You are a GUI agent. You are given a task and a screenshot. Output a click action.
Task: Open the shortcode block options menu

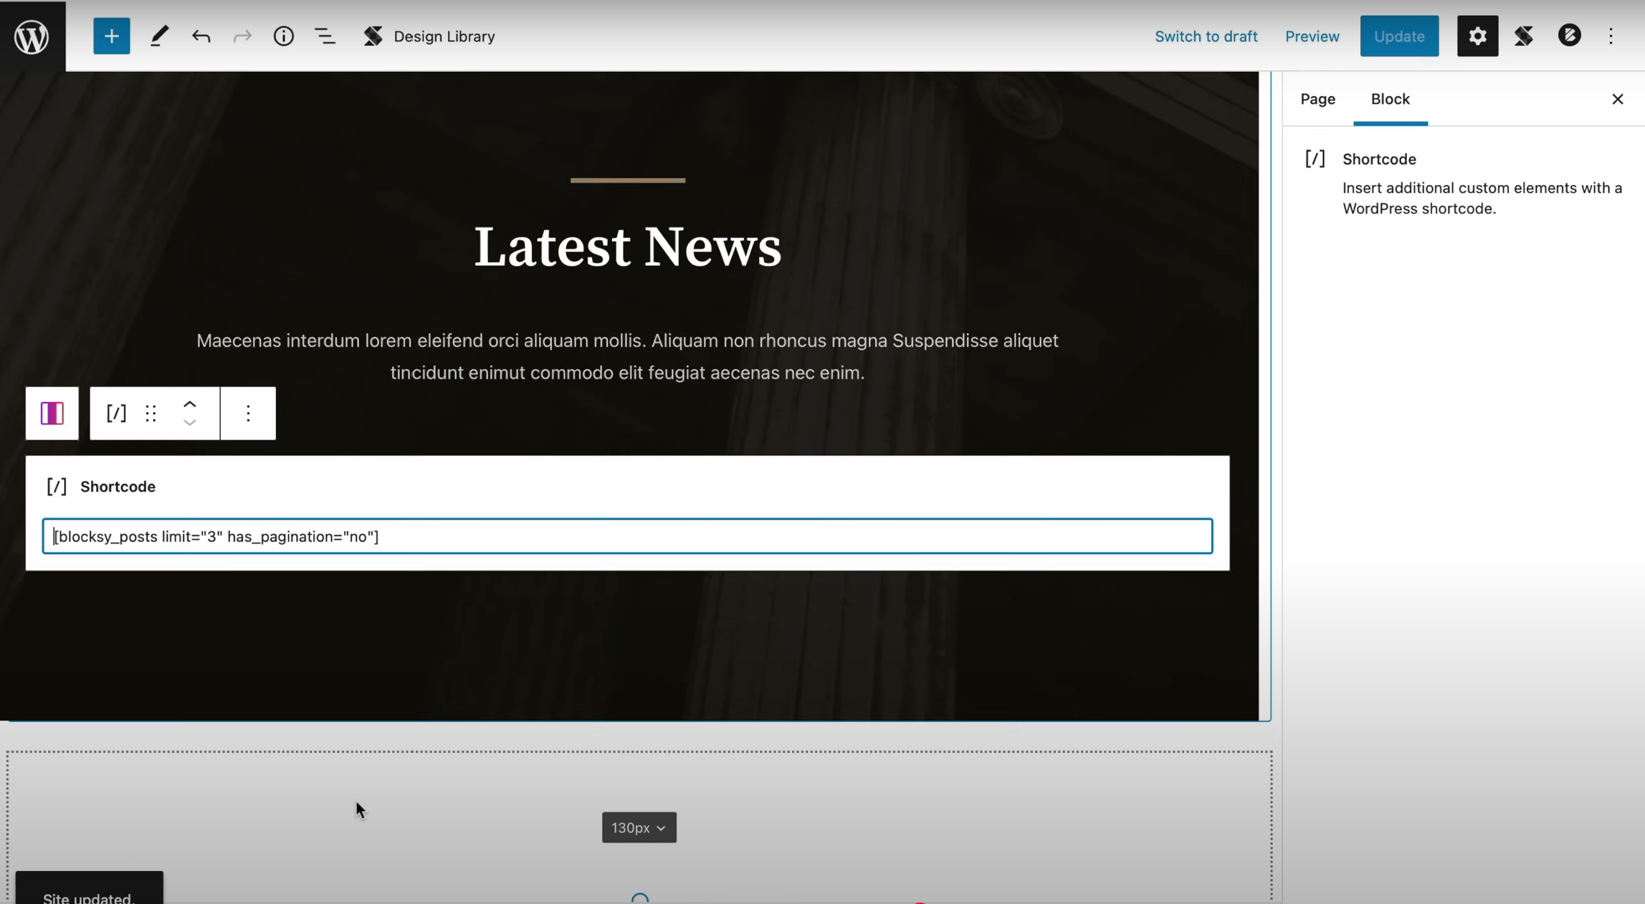(248, 413)
